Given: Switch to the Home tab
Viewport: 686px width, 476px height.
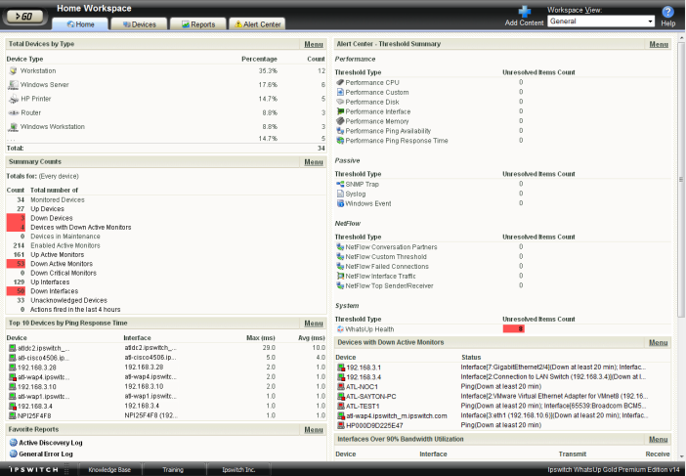Looking at the screenshot, I should click(80, 24).
